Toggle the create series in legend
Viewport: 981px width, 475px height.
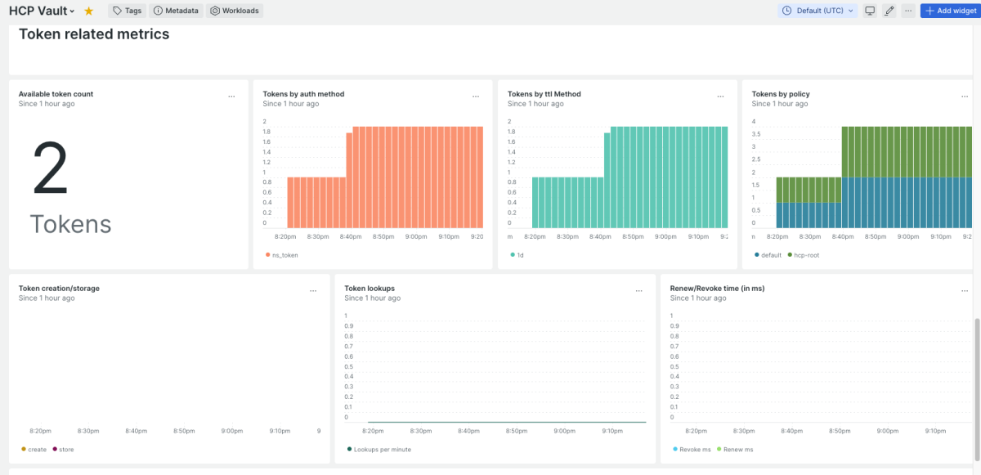pos(37,450)
